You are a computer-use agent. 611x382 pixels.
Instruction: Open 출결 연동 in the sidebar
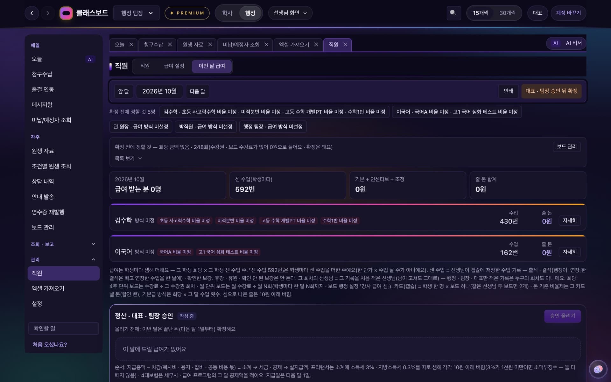click(x=63, y=89)
